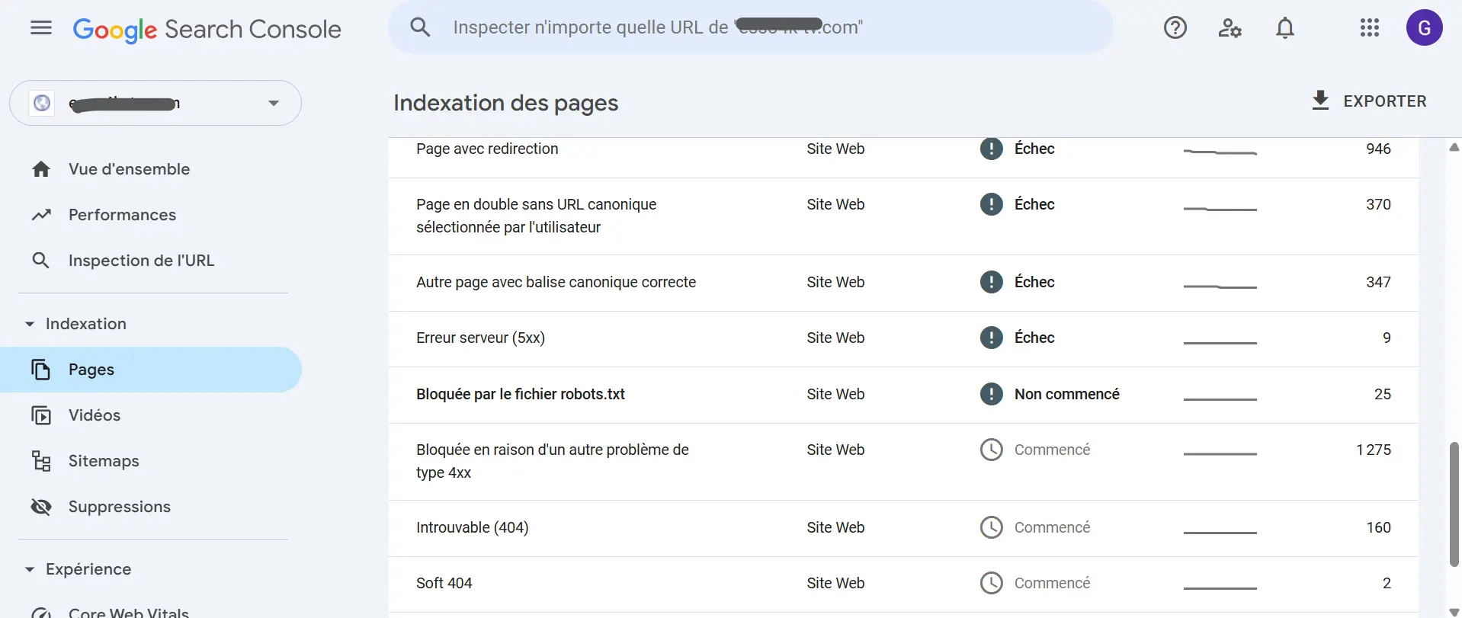Viewport: 1462px width, 618px height.
Task: Open the main hamburger menu
Action: coord(41,28)
